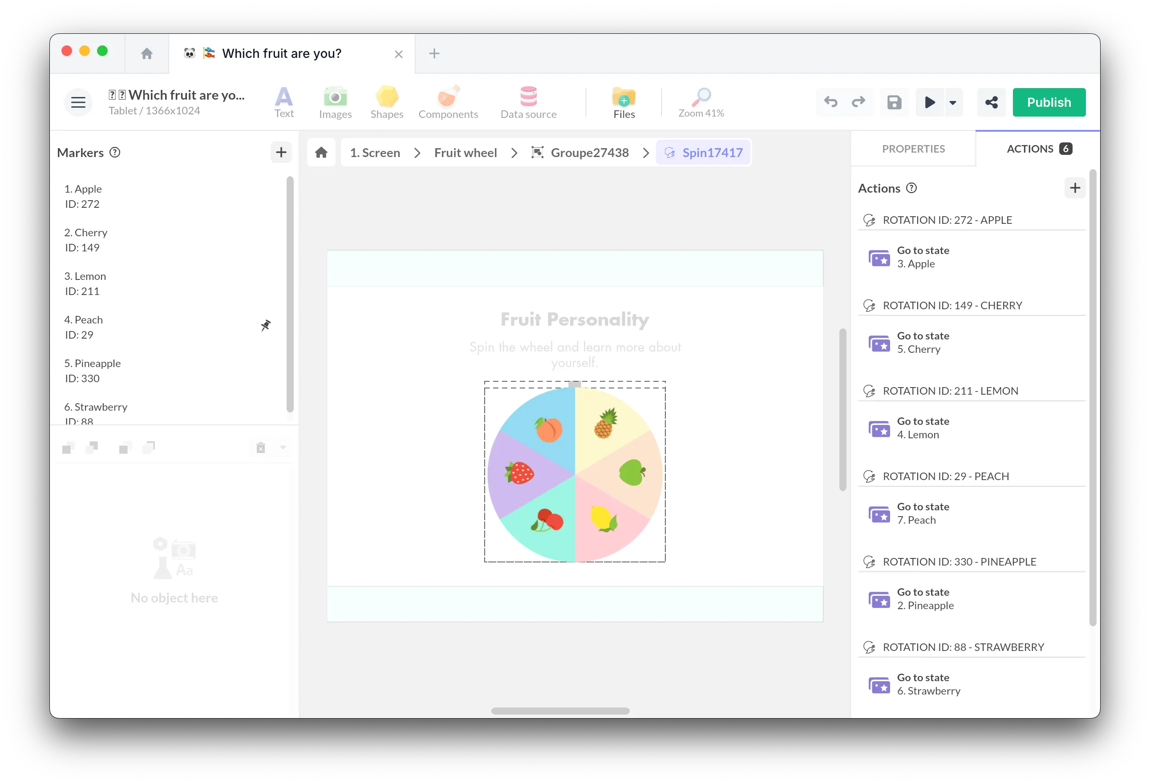
Task: Open the Shapes panel
Action: click(386, 102)
